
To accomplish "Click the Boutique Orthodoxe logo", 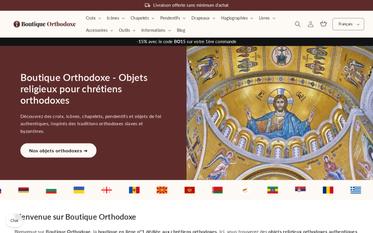I will 44,24.
